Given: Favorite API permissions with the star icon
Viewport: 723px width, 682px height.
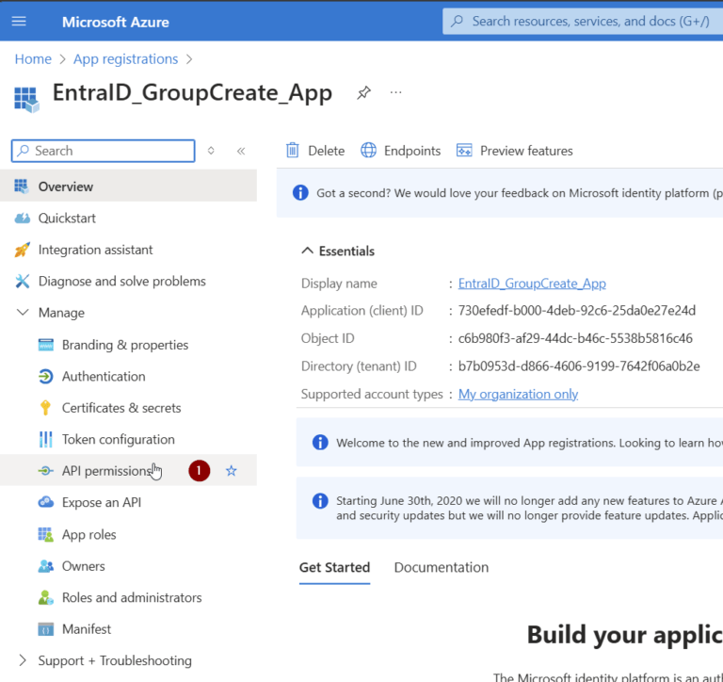Looking at the screenshot, I should (232, 471).
